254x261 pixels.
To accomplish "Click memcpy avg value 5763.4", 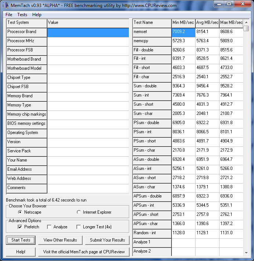I will tap(207, 42).
